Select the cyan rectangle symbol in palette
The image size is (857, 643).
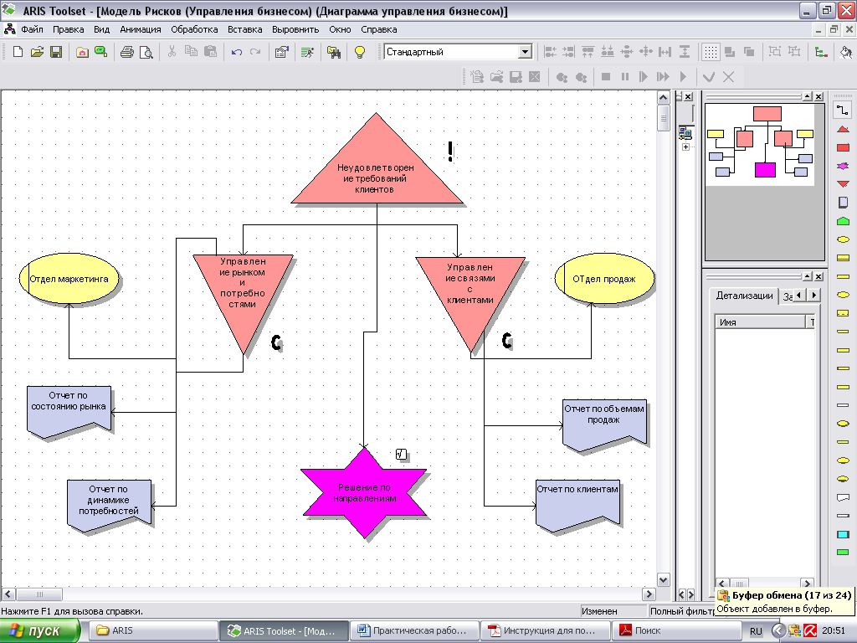843,534
